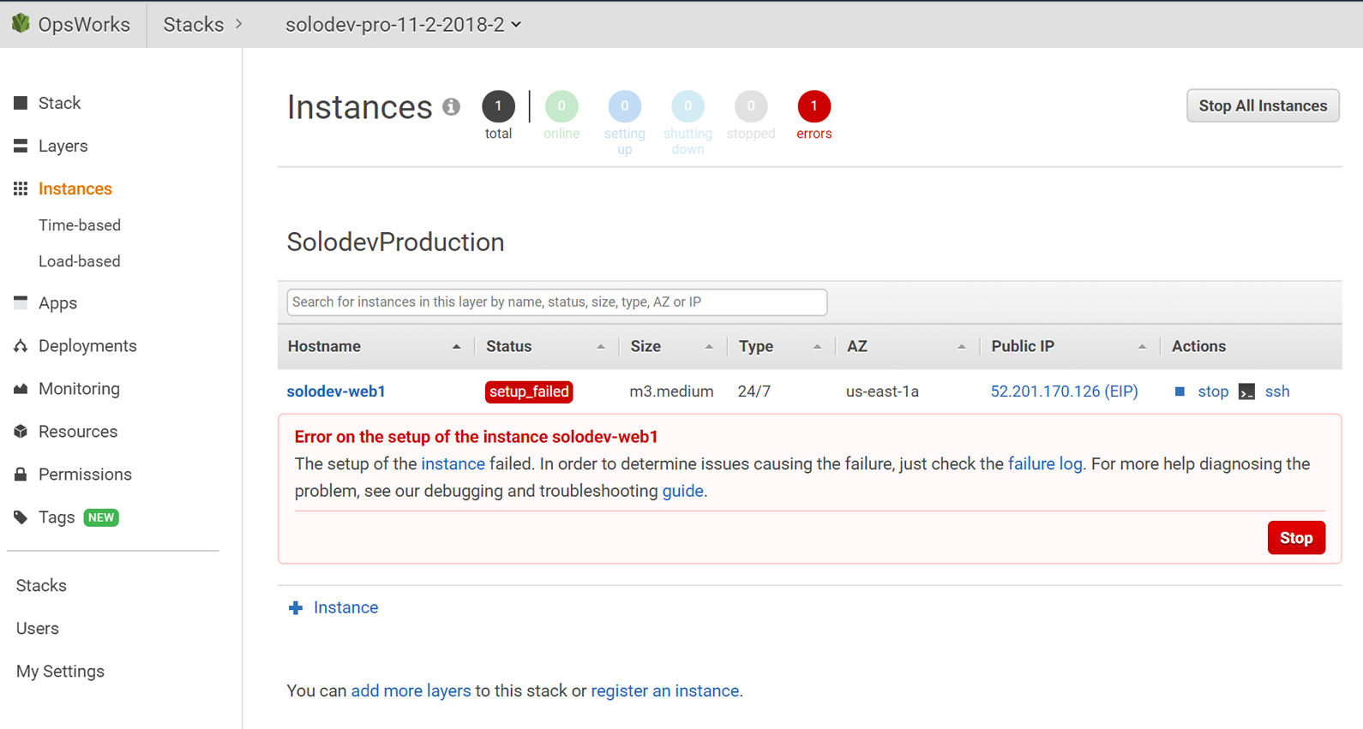Sort by the AZ column arrow

[x=961, y=347]
